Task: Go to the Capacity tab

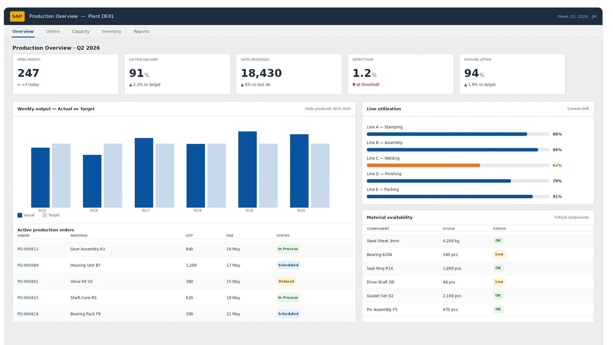Action: 81,31
